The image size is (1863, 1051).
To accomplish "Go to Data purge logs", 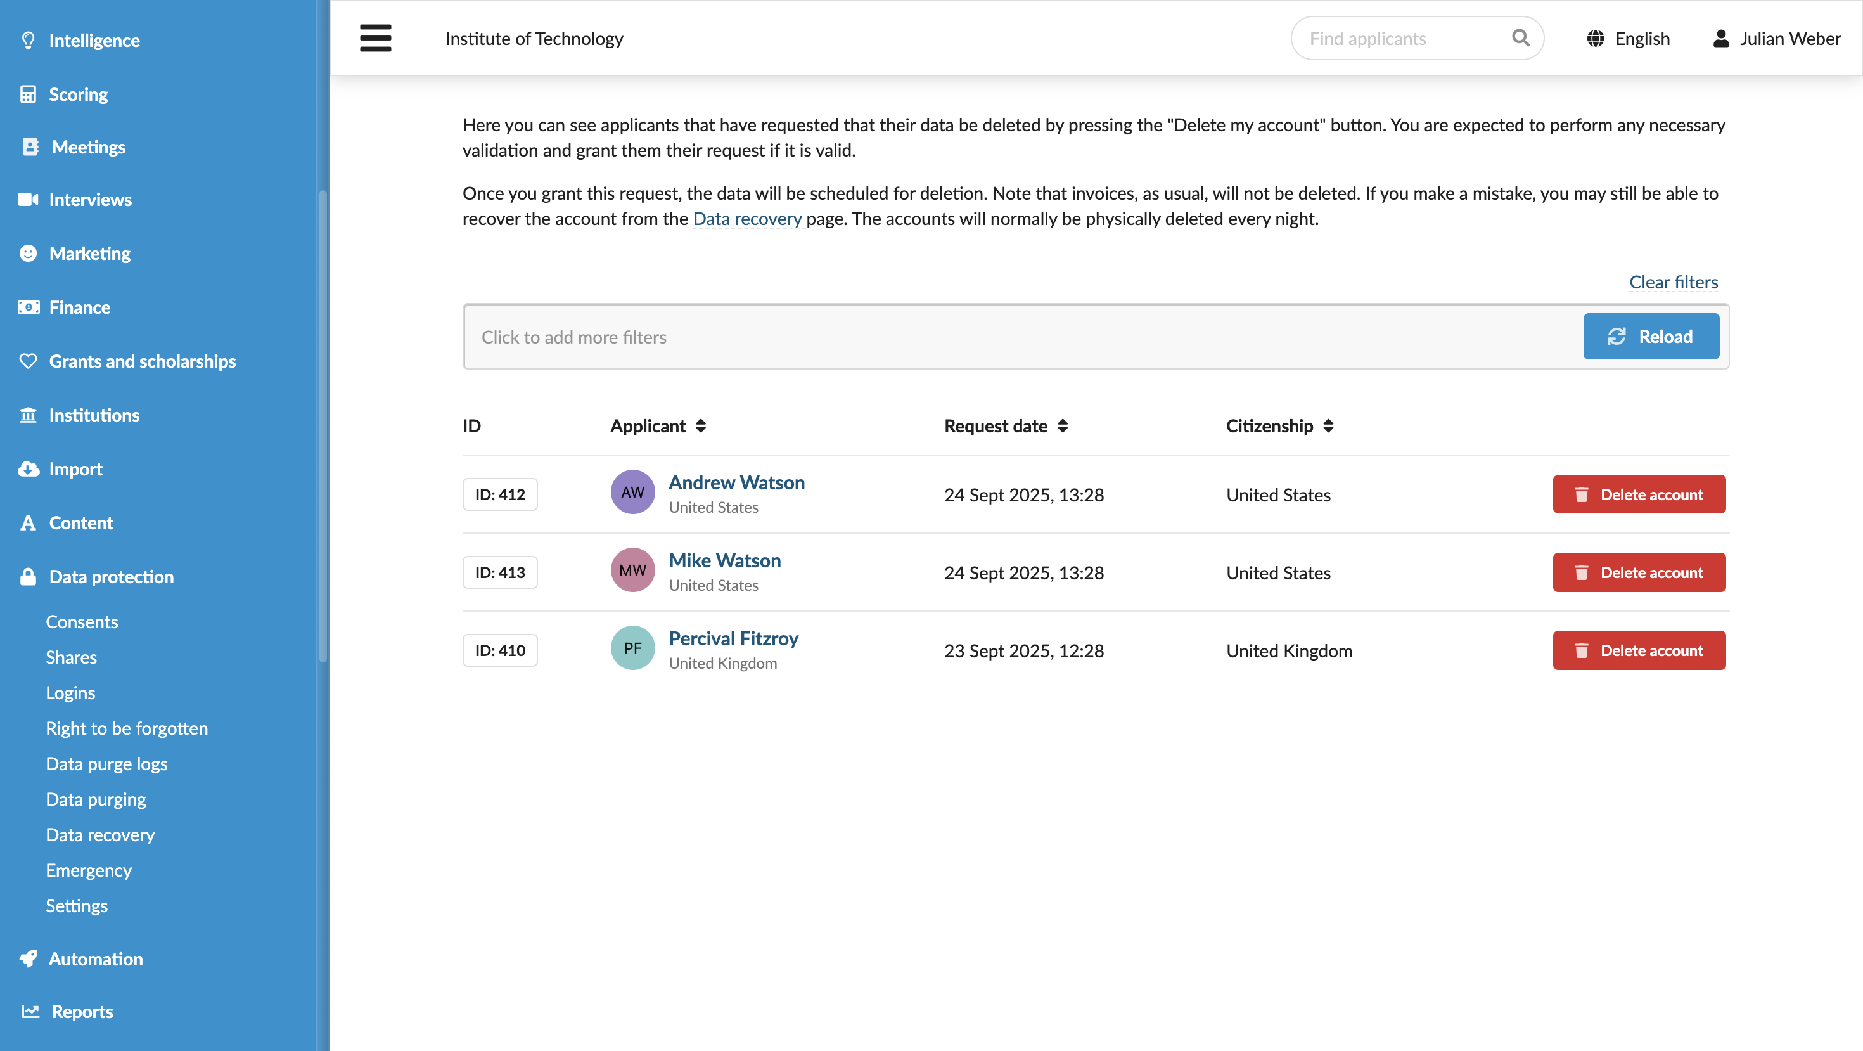I will tap(106, 763).
